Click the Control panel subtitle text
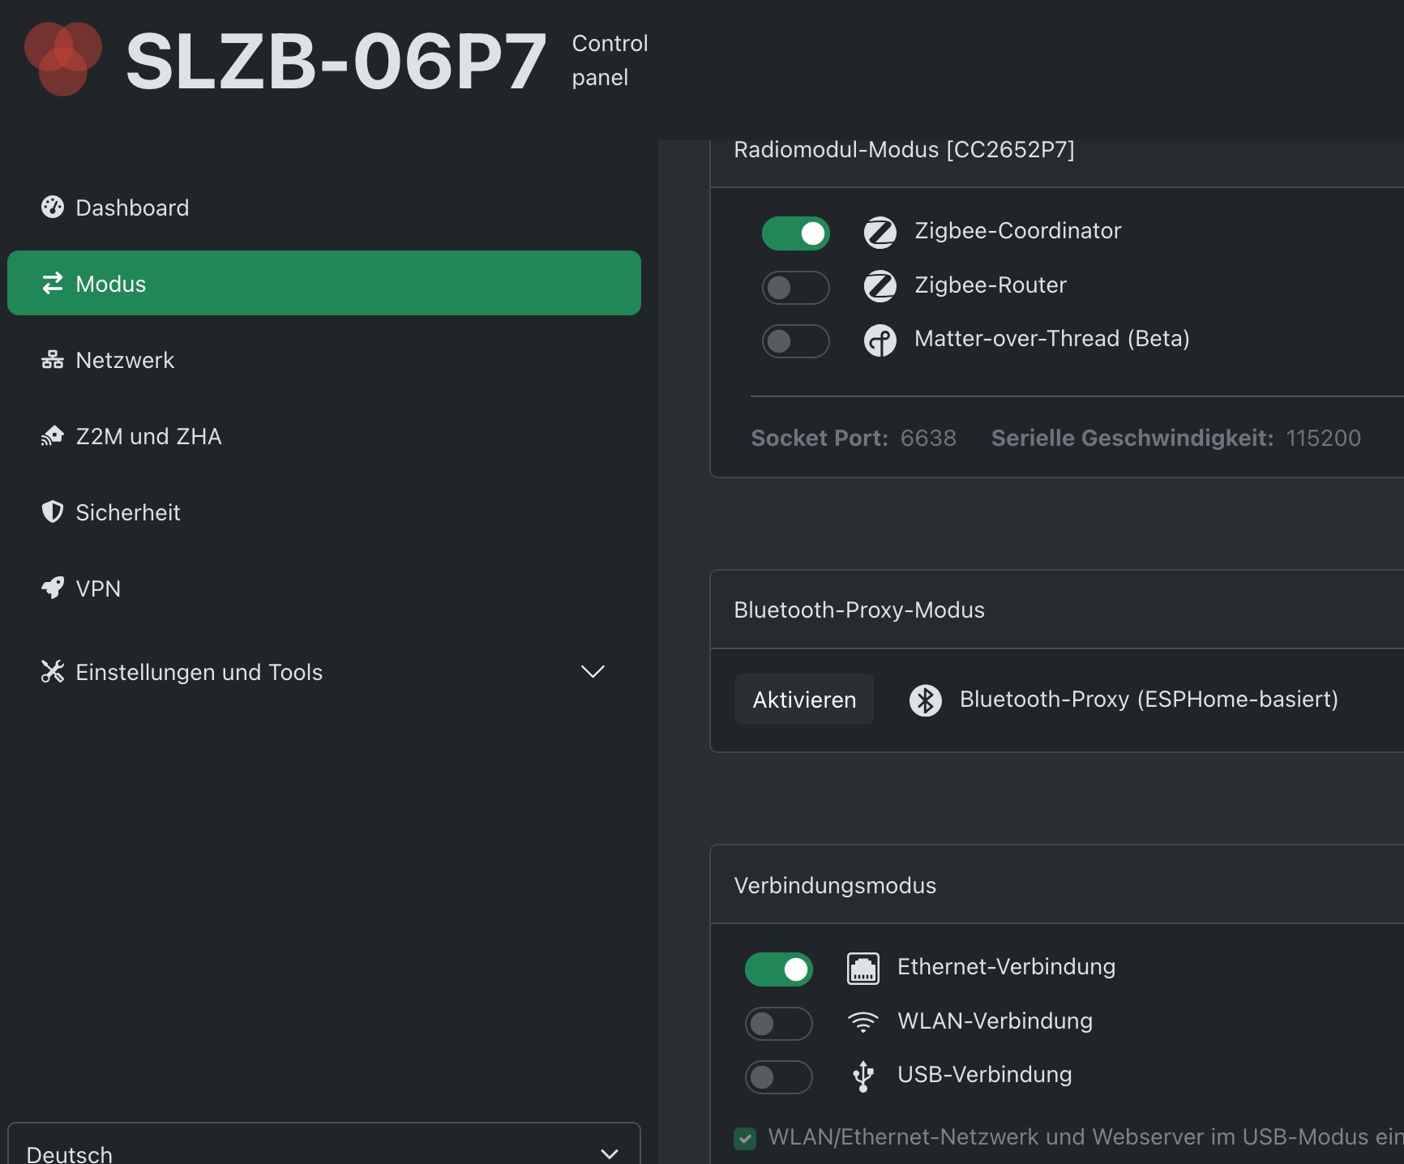This screenshot has height=1164, width=1404. 610,60
